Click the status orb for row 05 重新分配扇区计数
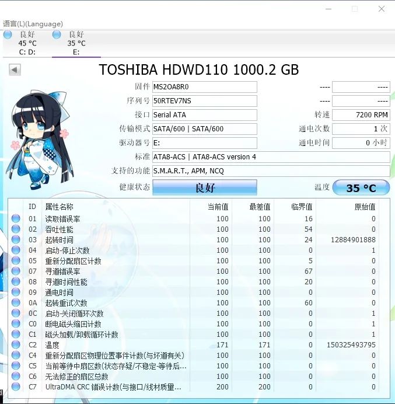The image size is (395, 404). pyautogui.click(x=16, y=261)
